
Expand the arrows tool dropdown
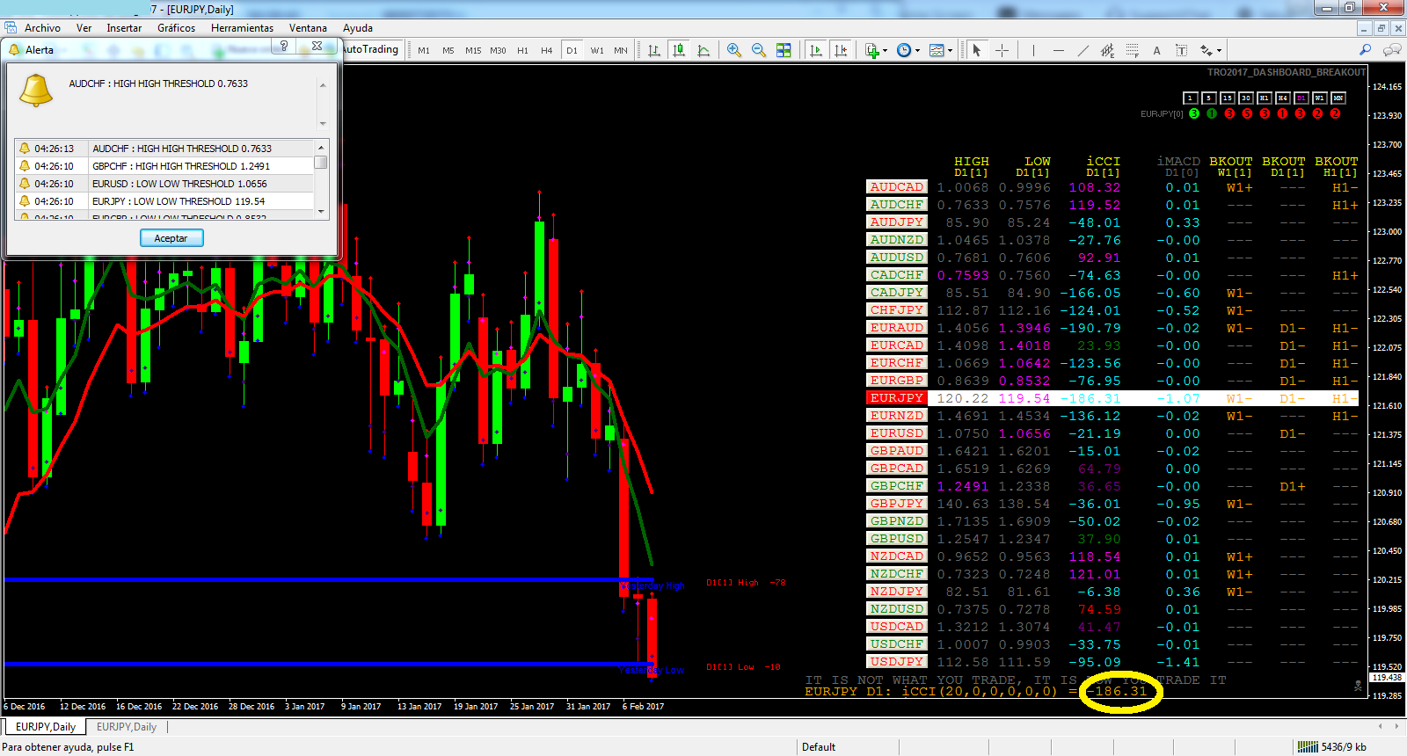1219,50
